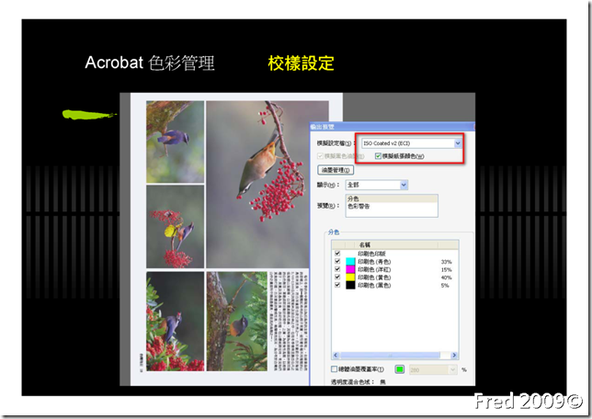592x419 pixels.
Task: Open the 280 percent coverage dropdown
Action: click(x=452, y=369)
